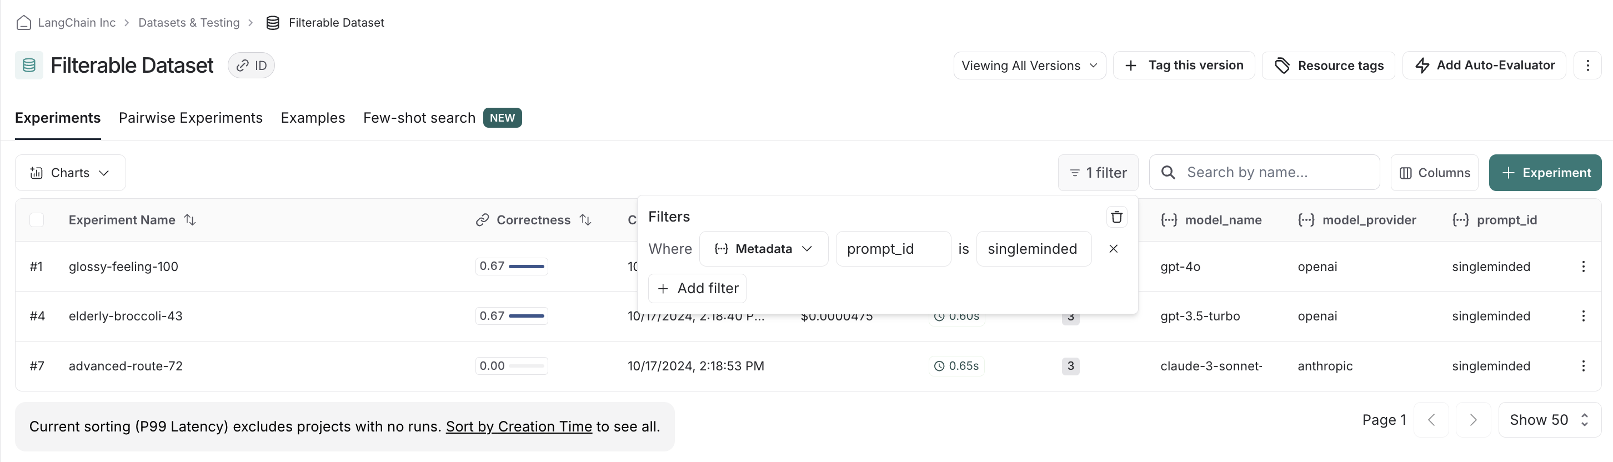Image resolution: width=1613 pixels, height=462 pixels.
Task: Open the three-dot menu beside Add Auto-Evaluator
Action: pyautogui.click(x=1587, y=66)
